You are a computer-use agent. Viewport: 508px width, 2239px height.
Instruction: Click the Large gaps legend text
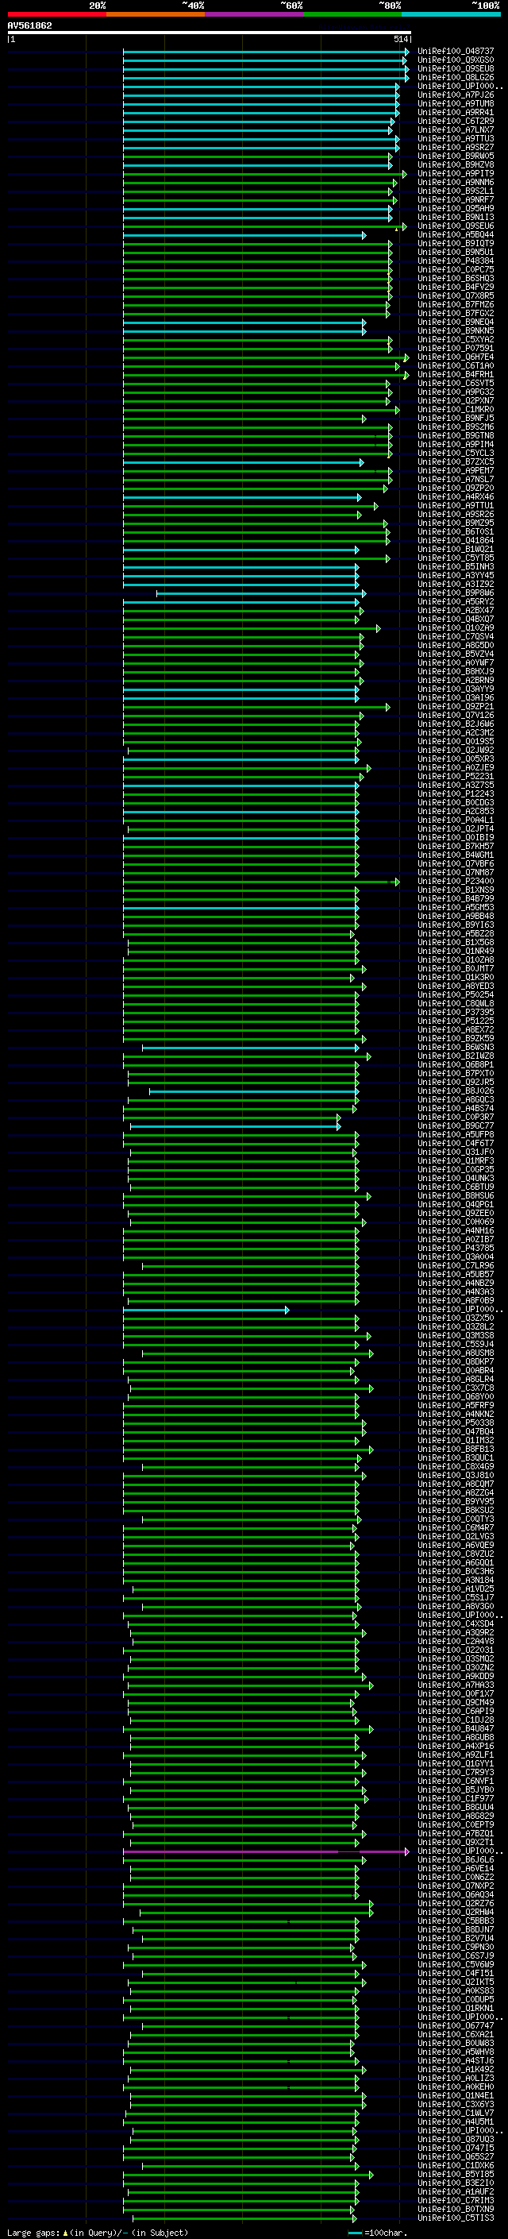98,2232
